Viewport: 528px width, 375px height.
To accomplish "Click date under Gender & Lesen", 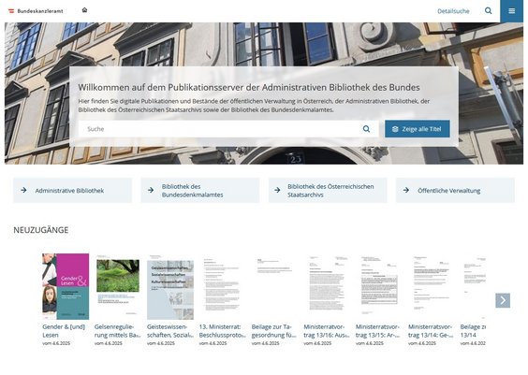I will click(56, 343).
